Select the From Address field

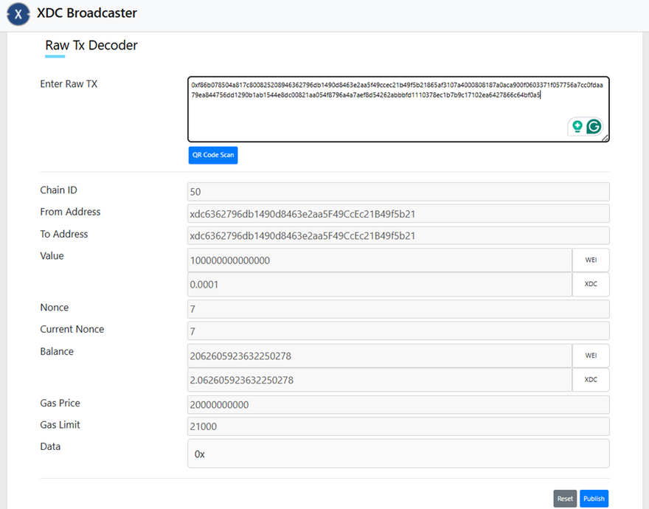[398, 214]
